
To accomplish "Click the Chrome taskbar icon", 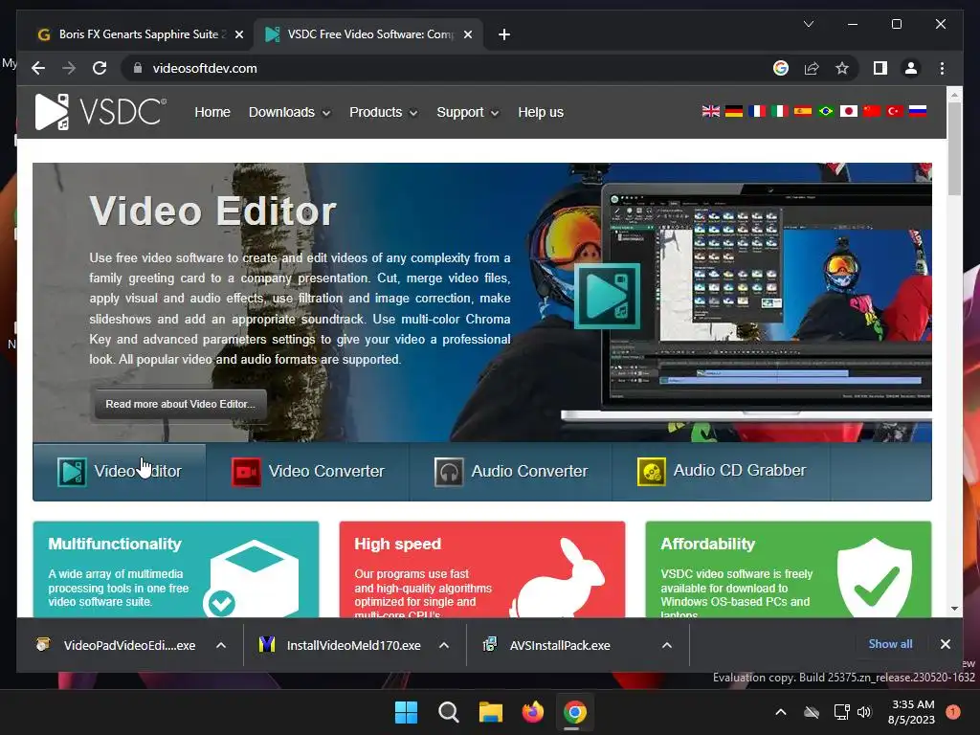I will (574, 712).
